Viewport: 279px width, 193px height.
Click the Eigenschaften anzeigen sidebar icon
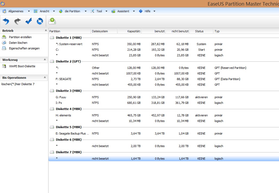pos(4,48)
